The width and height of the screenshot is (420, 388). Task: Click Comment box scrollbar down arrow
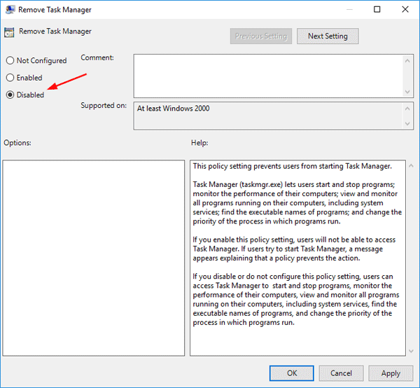(x=407, y=92)
